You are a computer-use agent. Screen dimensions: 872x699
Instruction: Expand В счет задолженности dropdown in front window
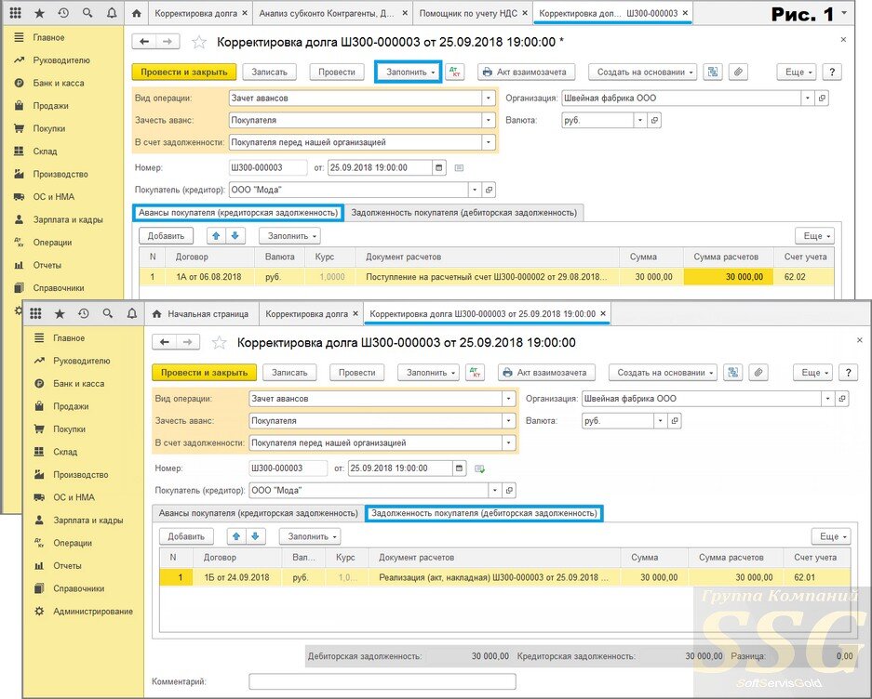pos(508,442)
